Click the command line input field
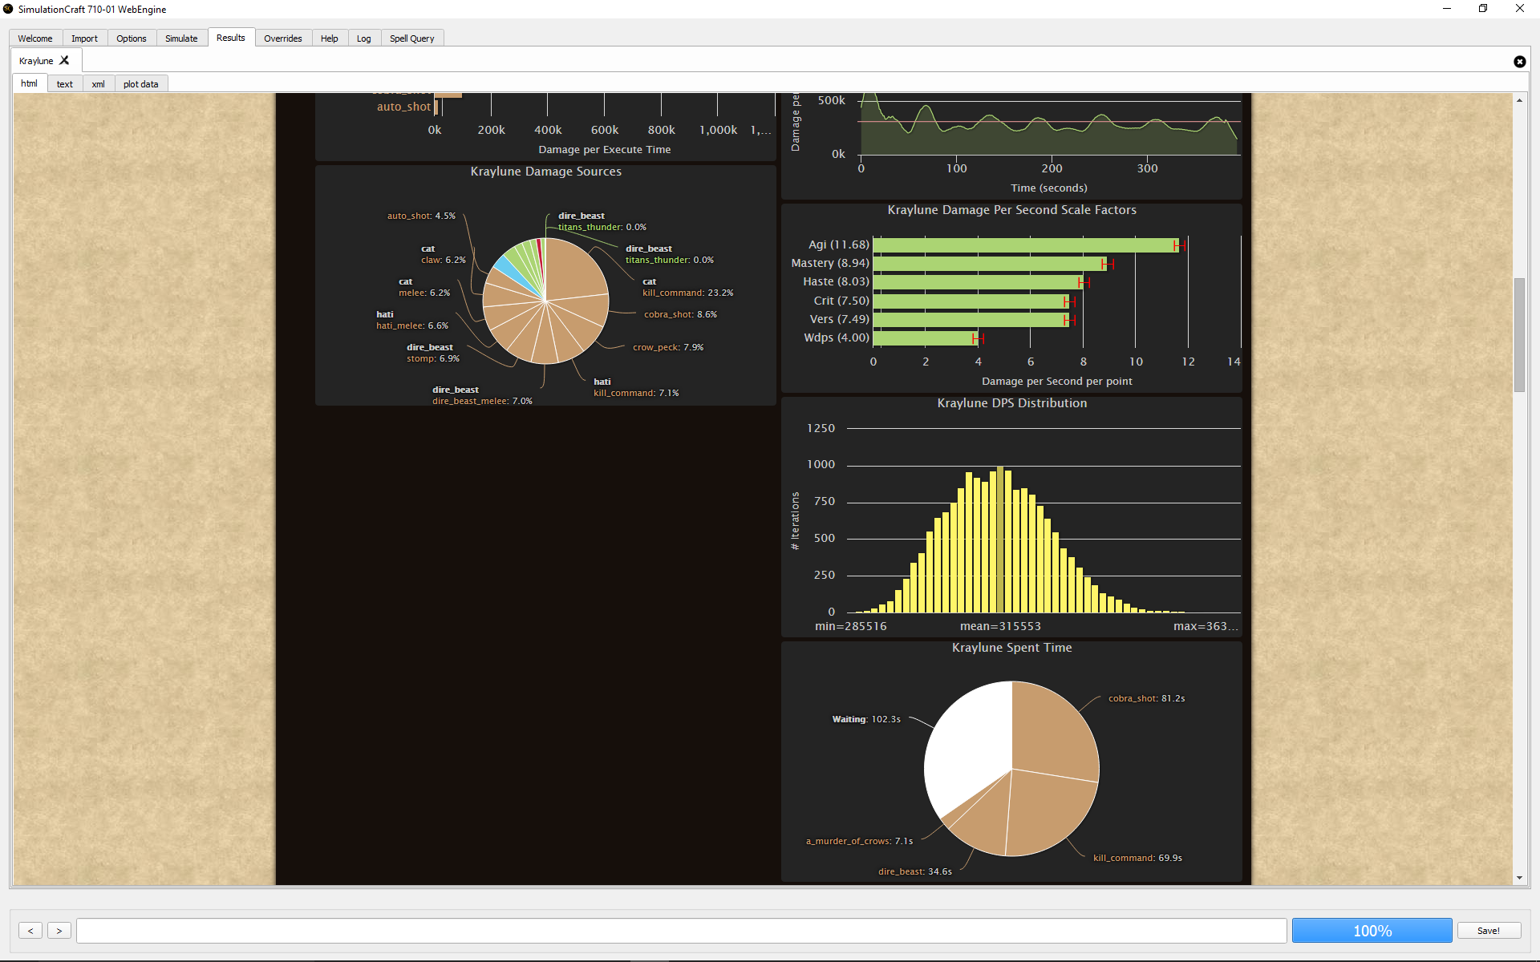This screenshot has height=962, width=1540. (682, 931)
